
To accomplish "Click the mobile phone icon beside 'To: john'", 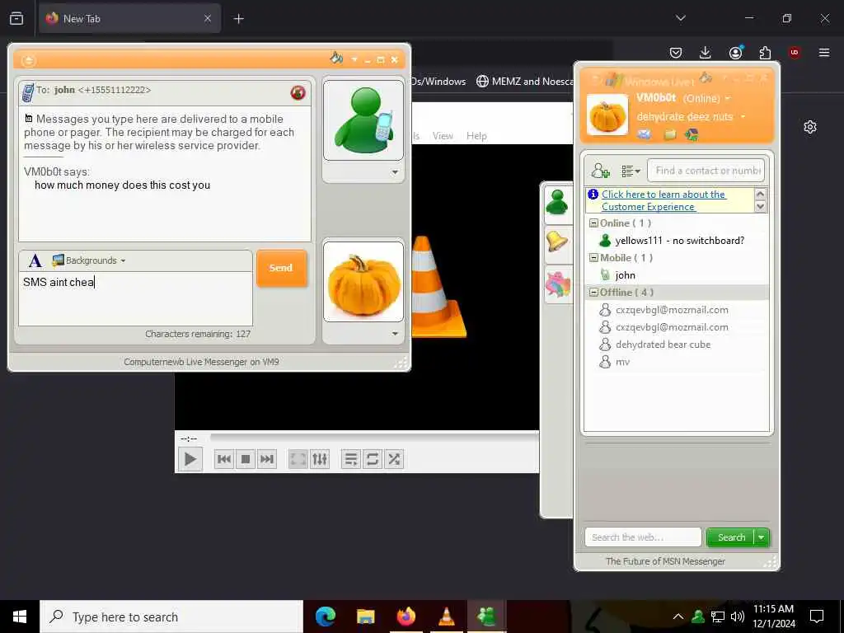I will coord(27,92).
